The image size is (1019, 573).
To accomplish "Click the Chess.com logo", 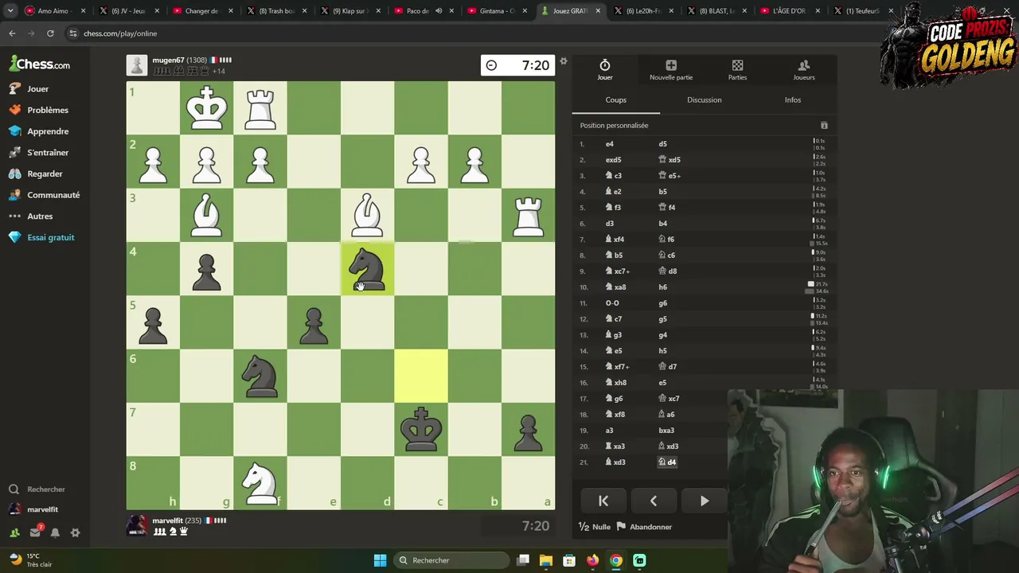I will coord(40,64).
